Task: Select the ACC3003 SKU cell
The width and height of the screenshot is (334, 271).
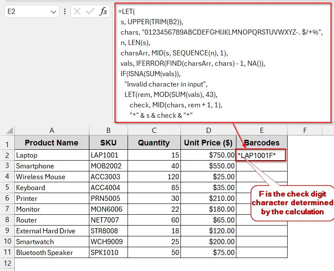Action: pos(108,177)
